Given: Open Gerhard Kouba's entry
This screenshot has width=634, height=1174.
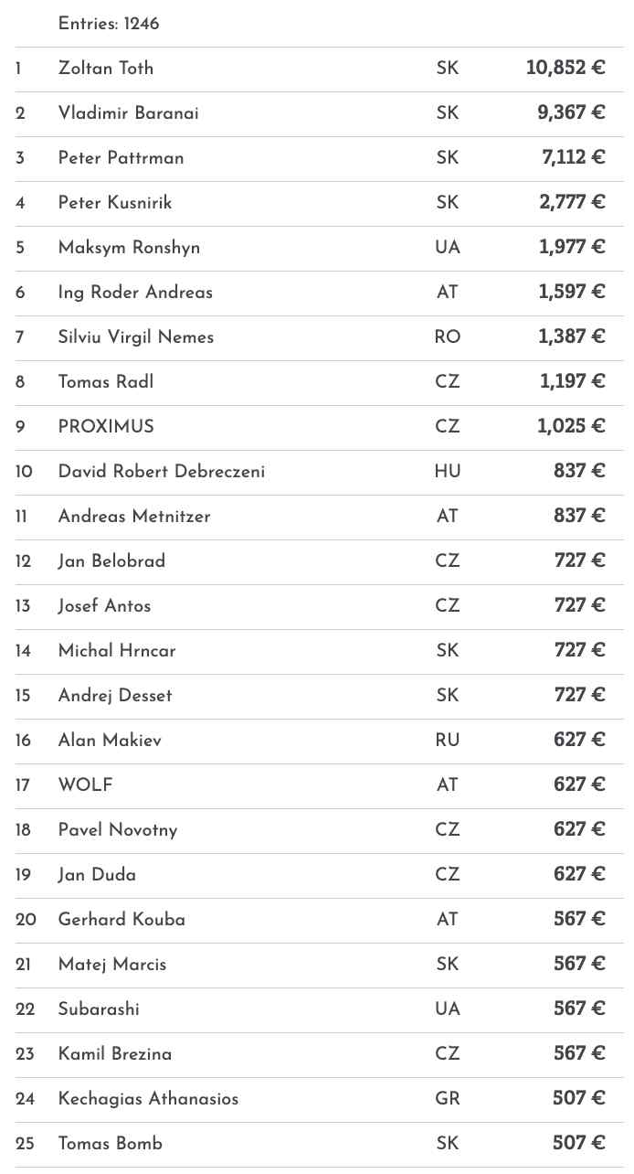Looking at the screenshot, I should (122, 920).
